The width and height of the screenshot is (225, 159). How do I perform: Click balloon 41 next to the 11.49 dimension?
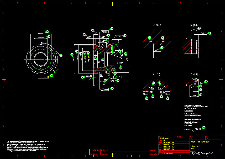(x=201, y=95)
